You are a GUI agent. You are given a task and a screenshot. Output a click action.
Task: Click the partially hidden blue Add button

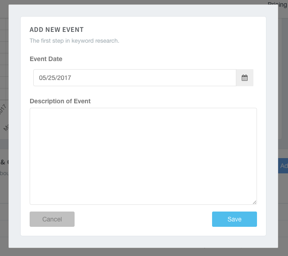point(284,166)
